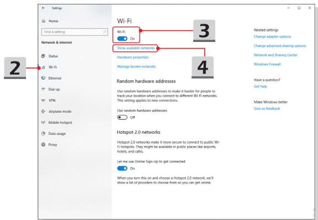
Task: Click the Wi-Fi signal sidebar icon
Action: coord(43,67)
